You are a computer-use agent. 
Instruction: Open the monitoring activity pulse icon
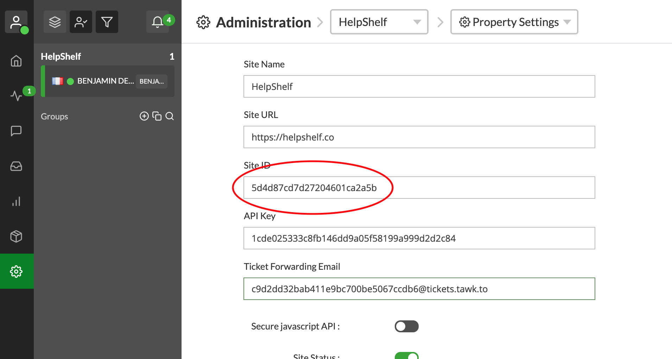pyautogui.click(x=16, y=96)
